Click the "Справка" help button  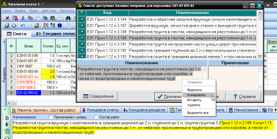point(243,96)
